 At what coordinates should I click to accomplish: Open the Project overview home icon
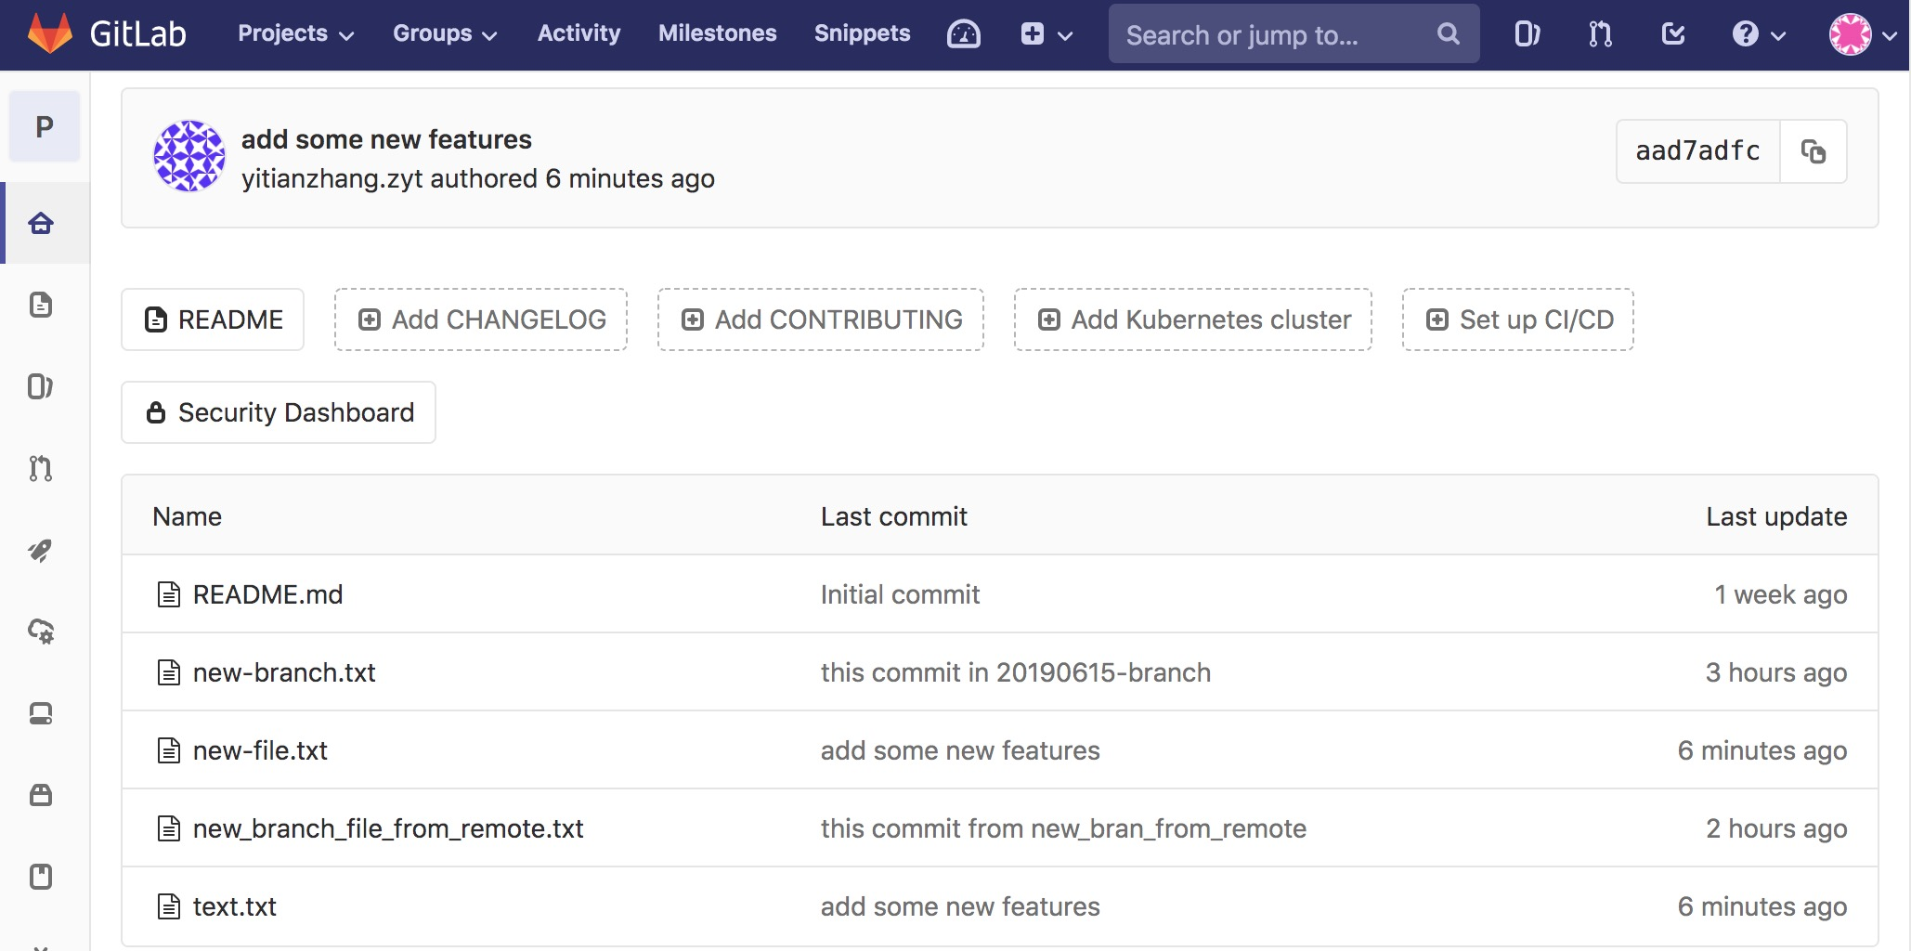[41, 223]
